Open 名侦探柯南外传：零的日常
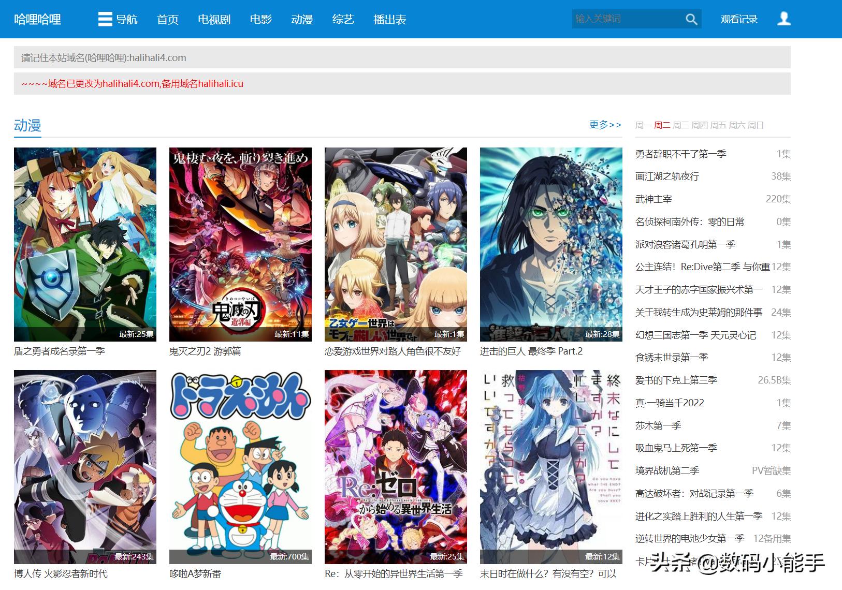 pyautogui.click(x=690, y=222)
